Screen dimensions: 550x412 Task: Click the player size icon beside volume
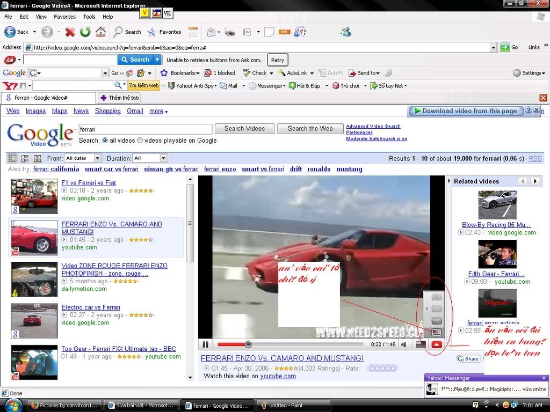click(x=421, y=345)
